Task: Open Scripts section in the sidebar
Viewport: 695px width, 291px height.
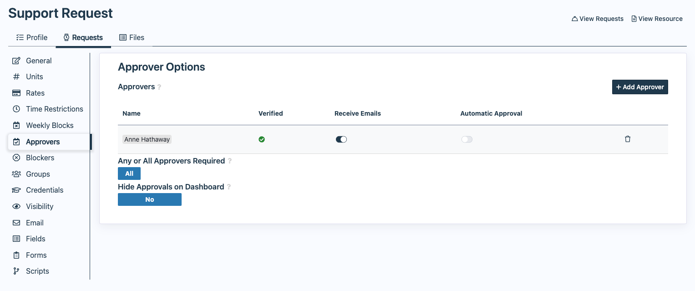Action: click(37, 271)
